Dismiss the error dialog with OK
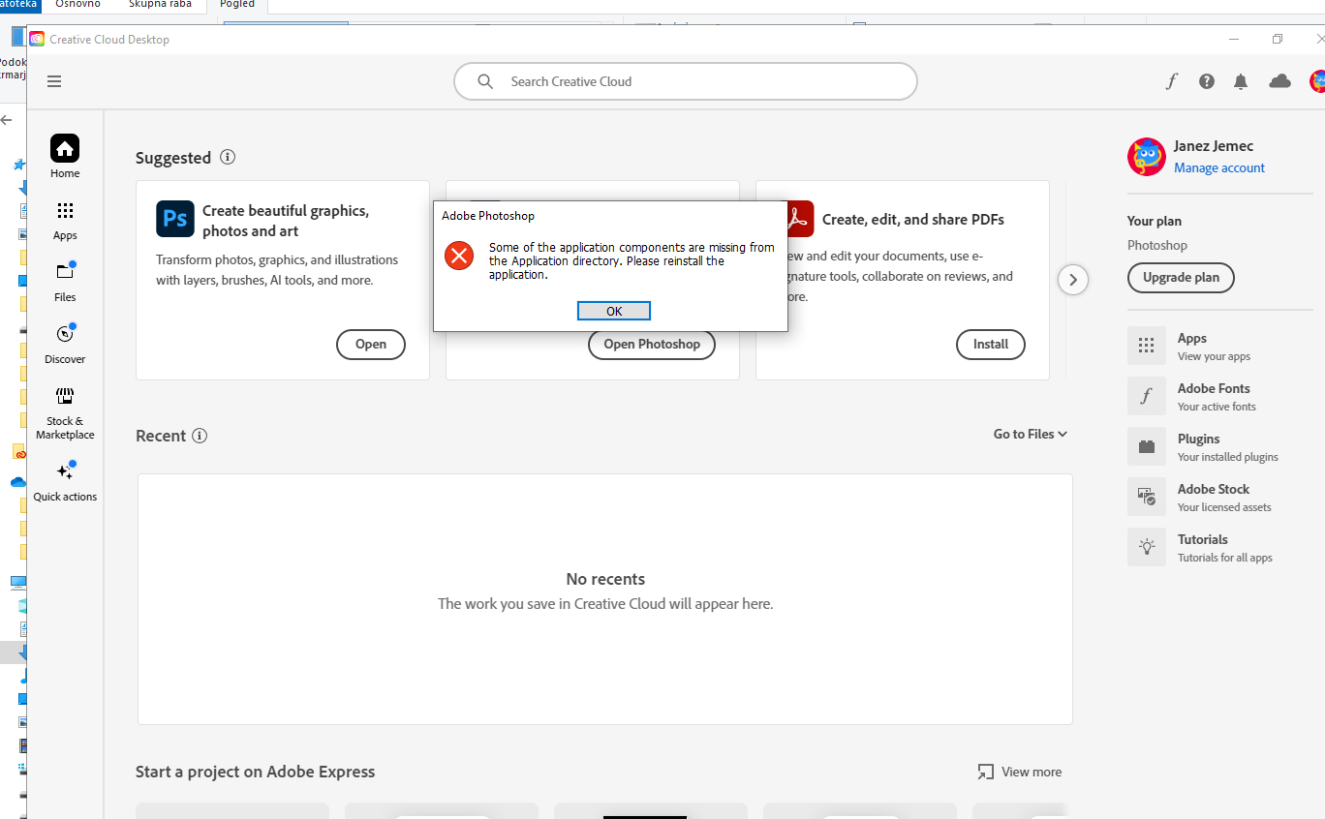 (613, 310)
